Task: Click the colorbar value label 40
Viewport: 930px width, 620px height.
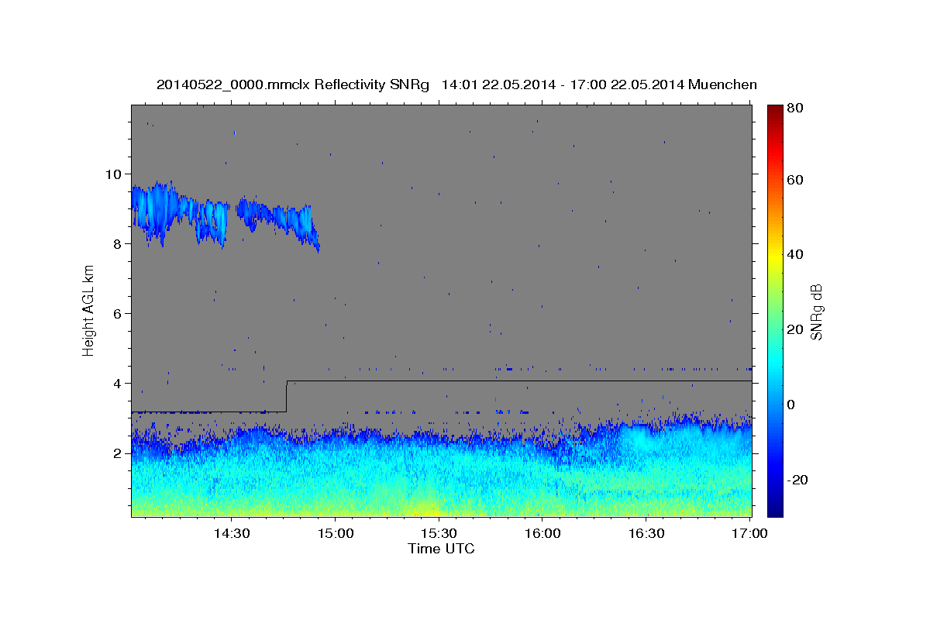Action: coord(796,254)
